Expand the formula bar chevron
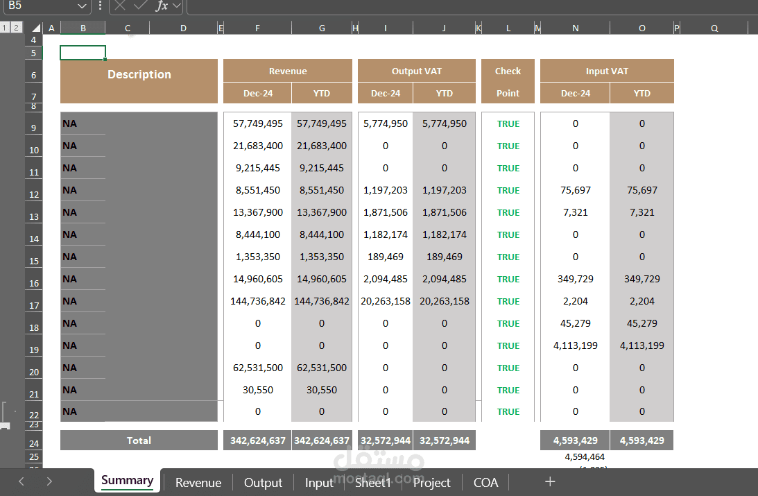Screen dimensions: 758x496 pos(176,6)
